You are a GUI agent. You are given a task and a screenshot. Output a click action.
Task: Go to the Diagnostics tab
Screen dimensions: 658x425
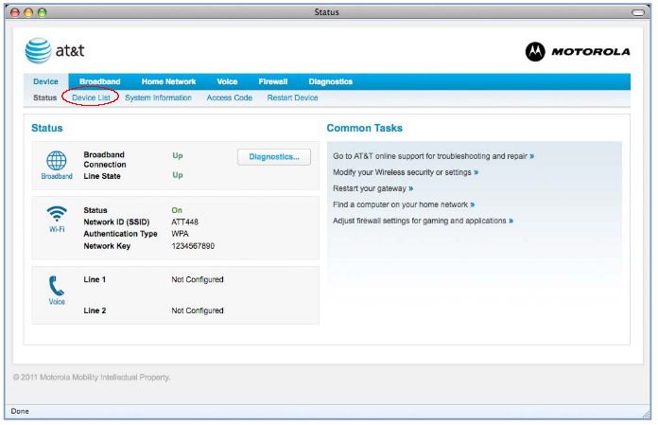click(330, 81)
